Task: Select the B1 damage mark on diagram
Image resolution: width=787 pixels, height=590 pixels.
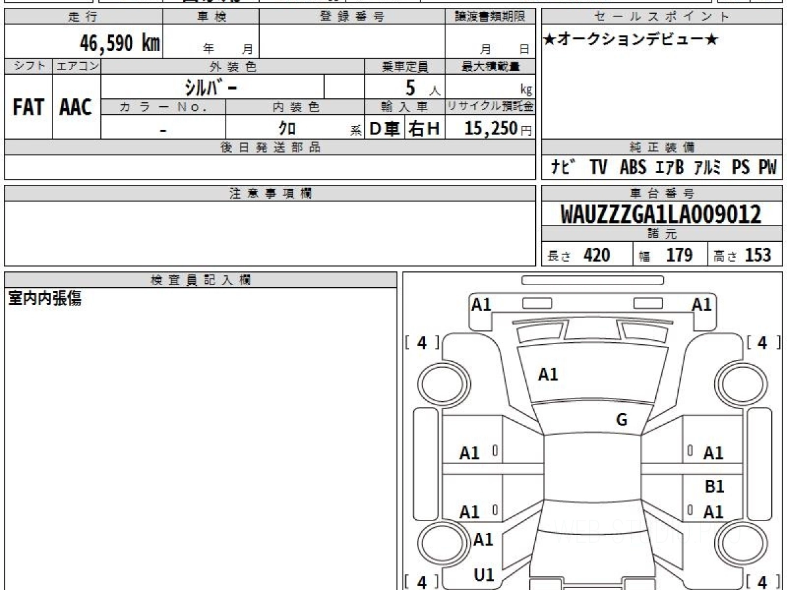Action: point(714,487)
